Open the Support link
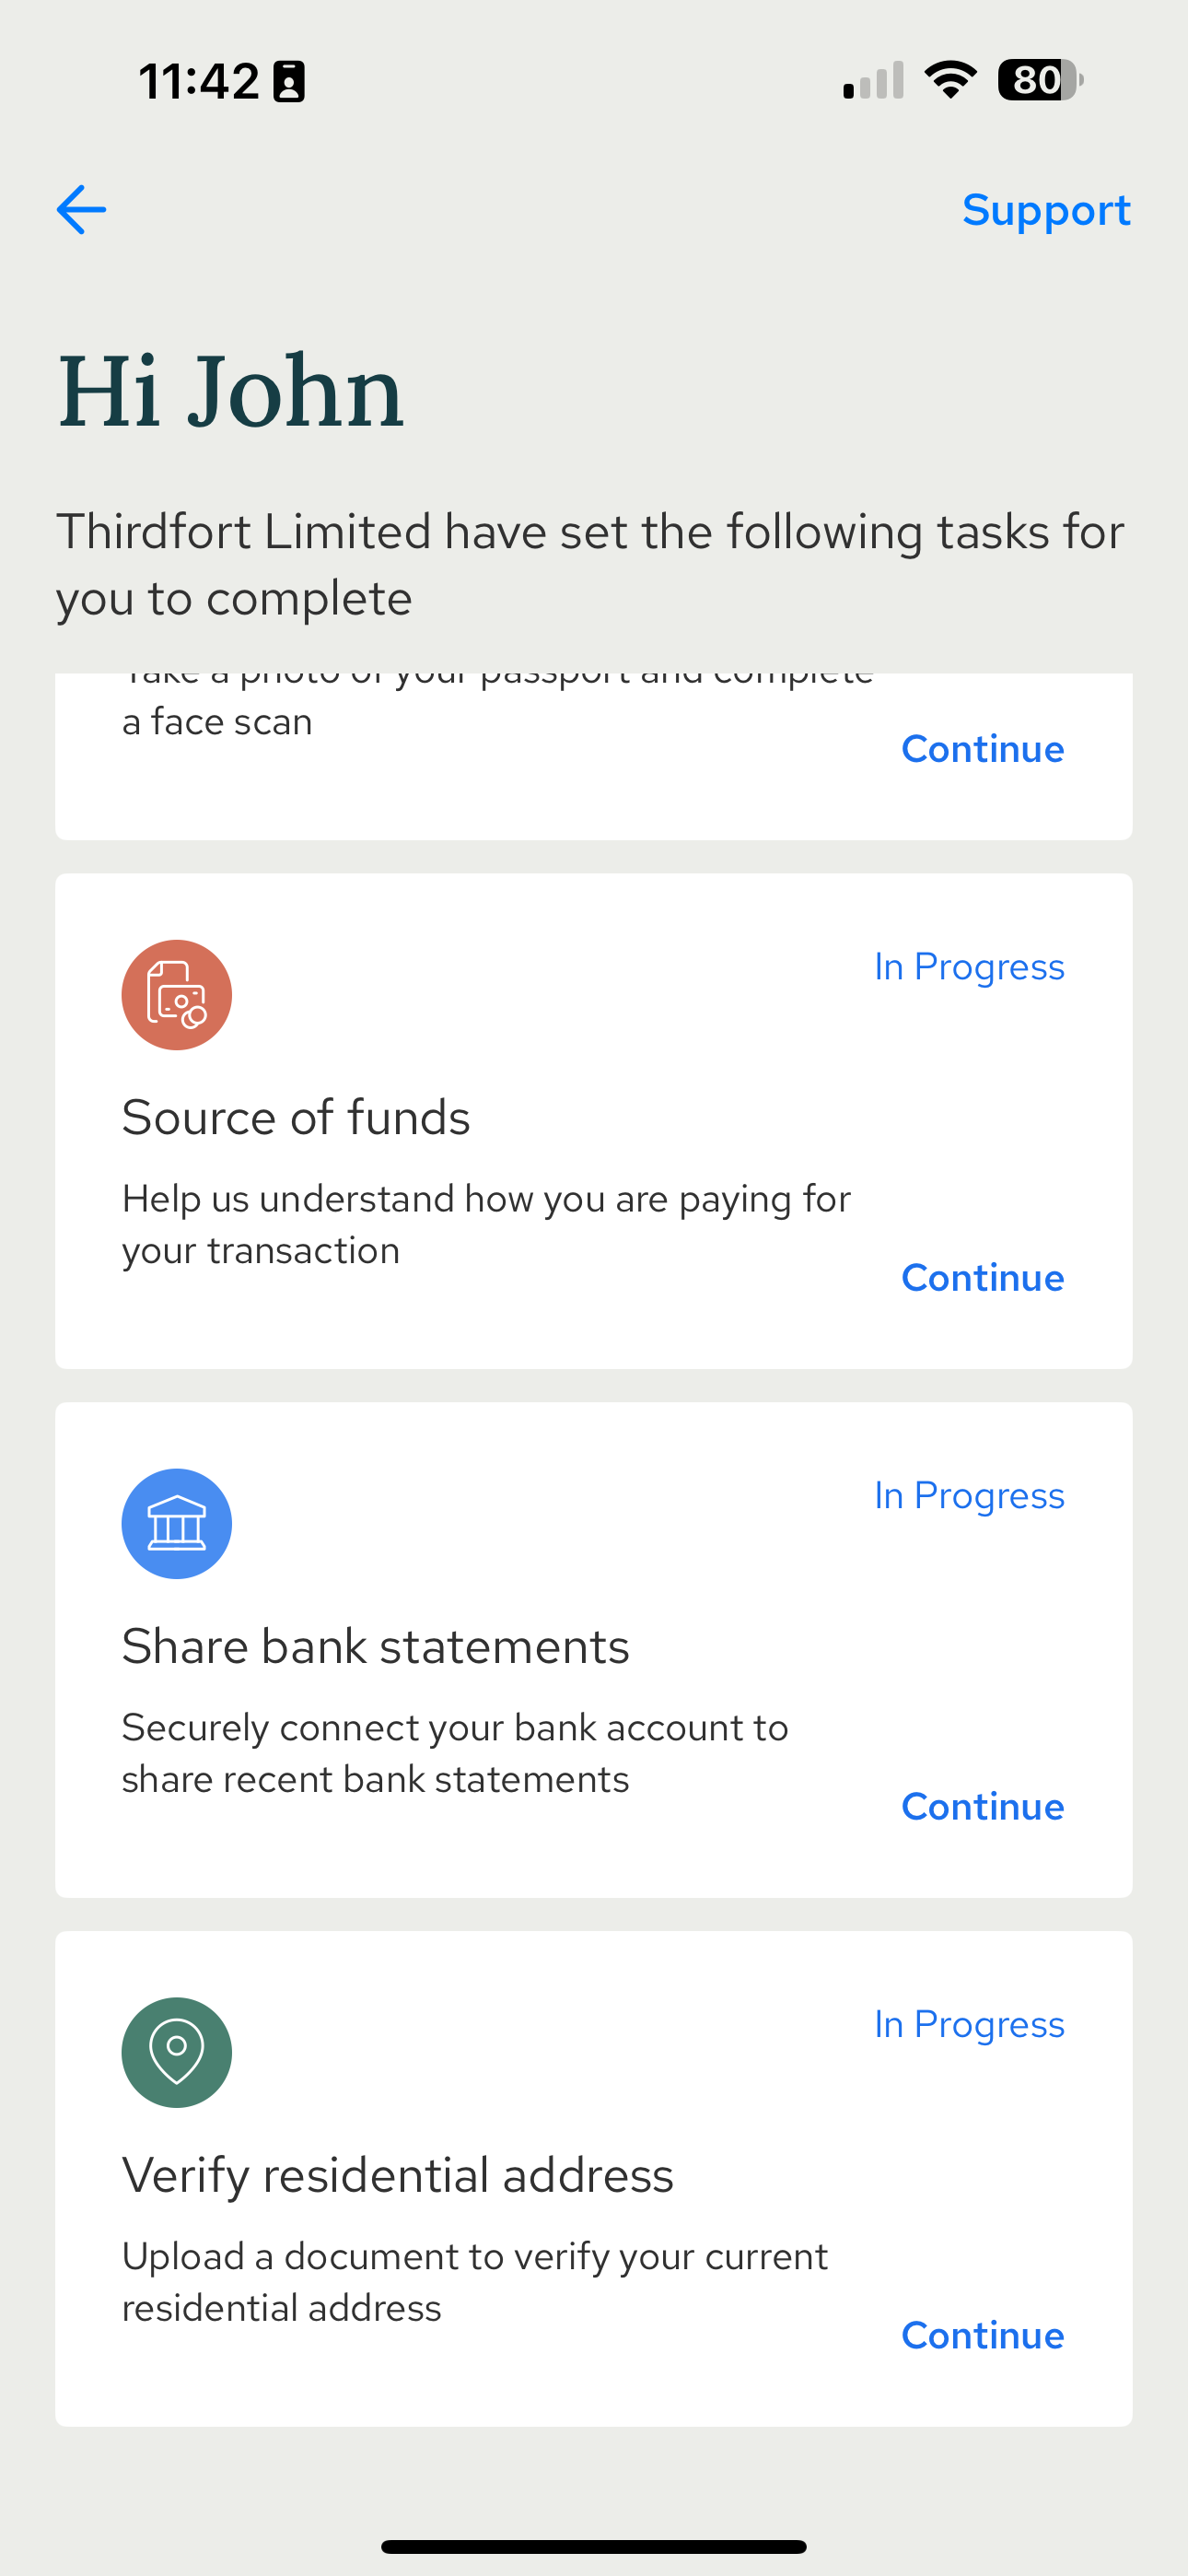The width and height of the screenshot is (1188, 2576). [x=1046, y=210]
